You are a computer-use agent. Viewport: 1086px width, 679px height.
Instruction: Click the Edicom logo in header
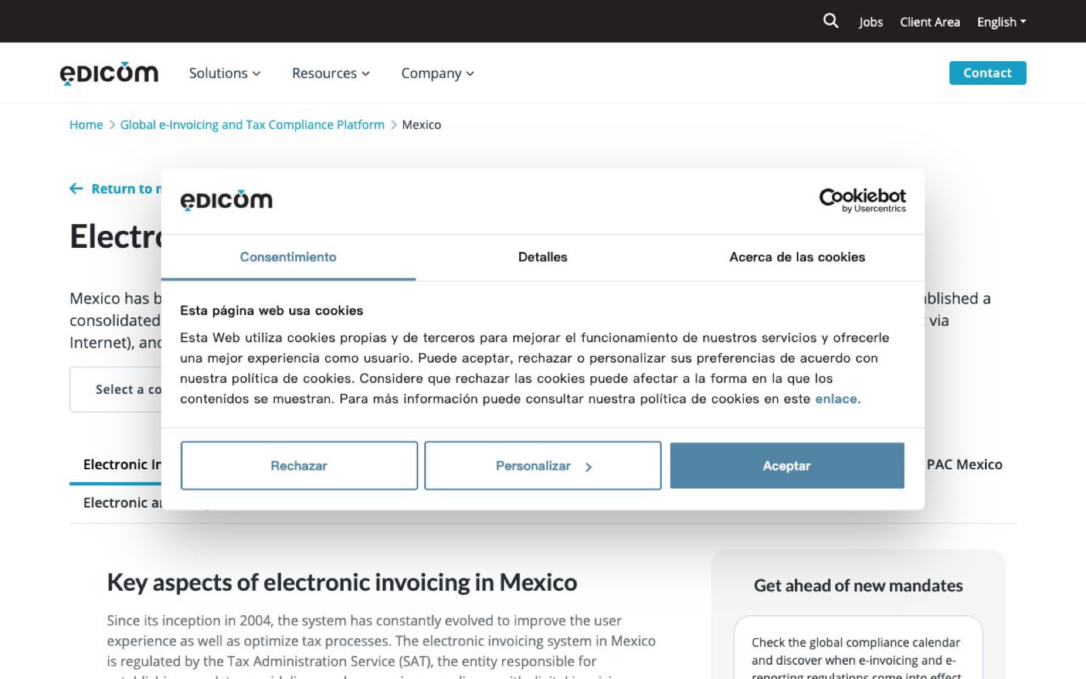point(109,73)
